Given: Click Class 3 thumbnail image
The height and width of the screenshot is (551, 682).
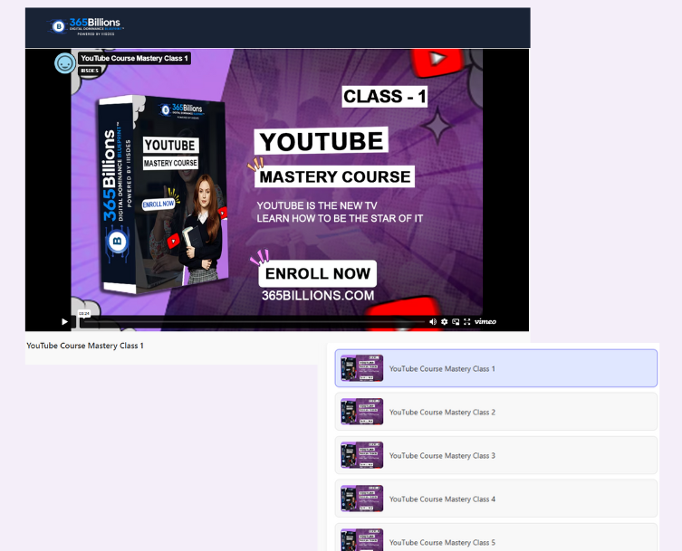Looking at the screenshot, I should [361, 456].
